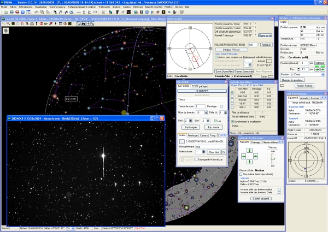Click the Temps de pose input field
The width and height of the screenshot is (328, 232).
[x=200, y=106]
